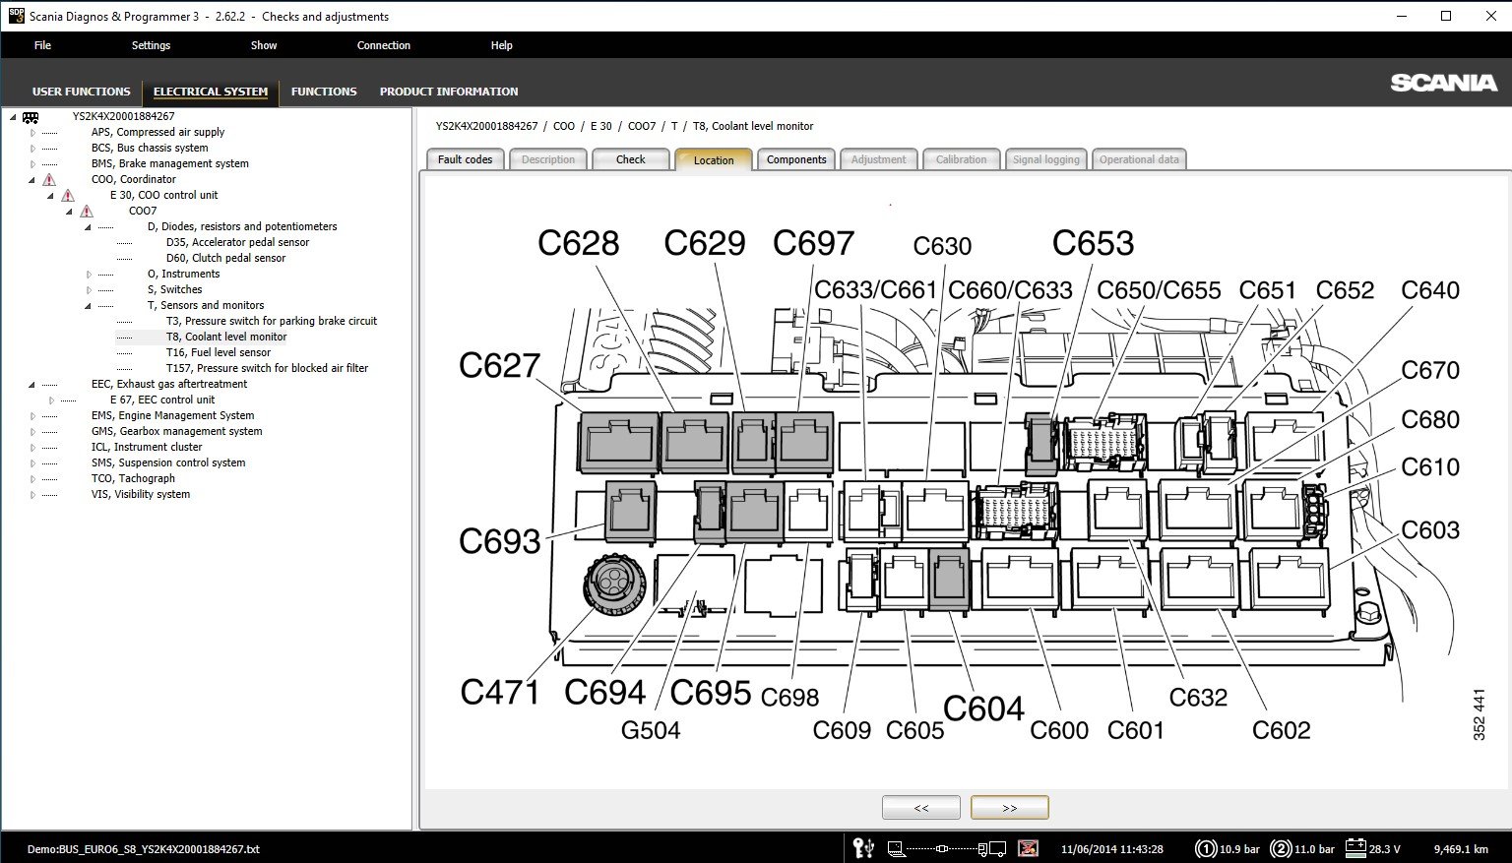Go to the previous location image
This screenshot has height=863, width=1512.
(920, 808)
